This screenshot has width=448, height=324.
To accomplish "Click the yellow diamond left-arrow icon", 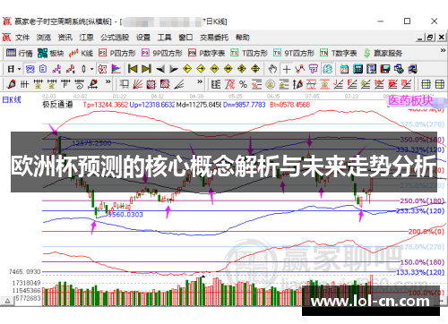I will pyautogui.click(x=187, y=69).
